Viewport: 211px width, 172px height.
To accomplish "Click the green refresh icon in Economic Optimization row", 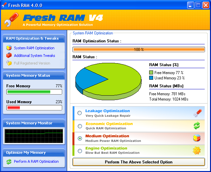I will (197, 126).
